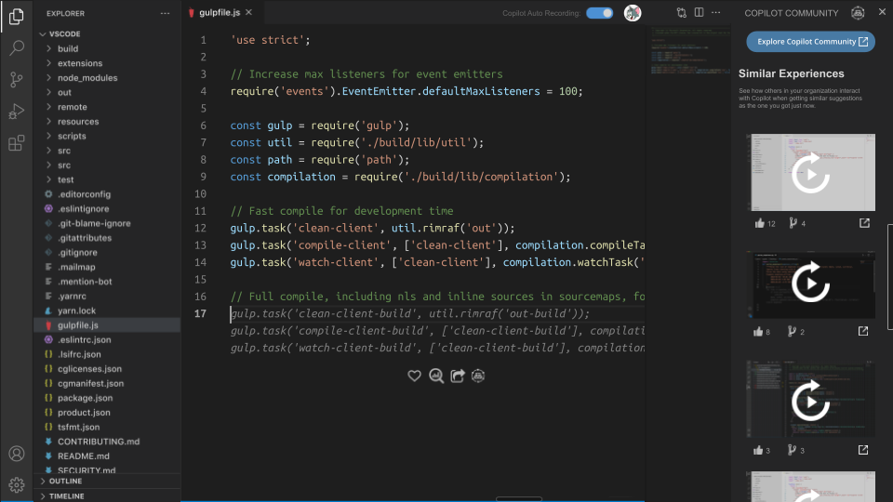Click the analyze magnifier icon below the code
893x502 pixels.
click(x=436, y=376)
